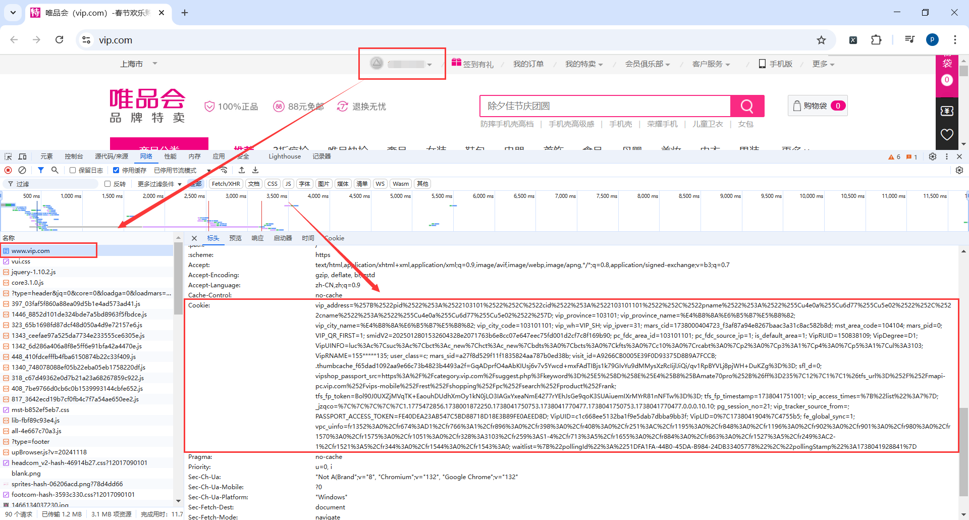Open the 购物袋 shopping bag button
Viewport: 969px width, 520px height.
tap(818, 106)
